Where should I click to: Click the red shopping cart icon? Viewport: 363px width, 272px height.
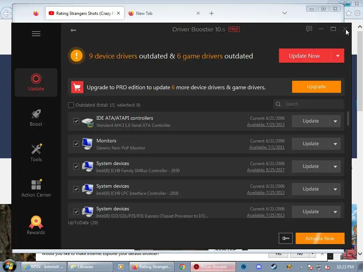(x=77, y=87)
